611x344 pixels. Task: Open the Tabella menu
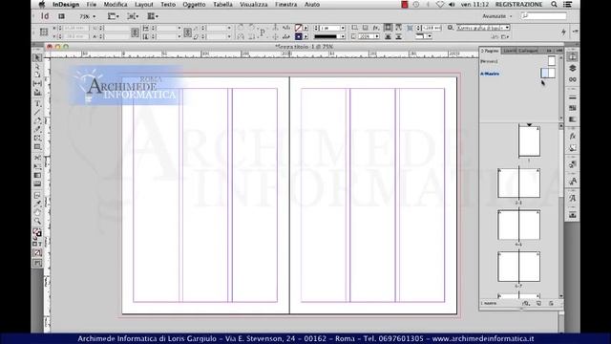pos(222,4)
